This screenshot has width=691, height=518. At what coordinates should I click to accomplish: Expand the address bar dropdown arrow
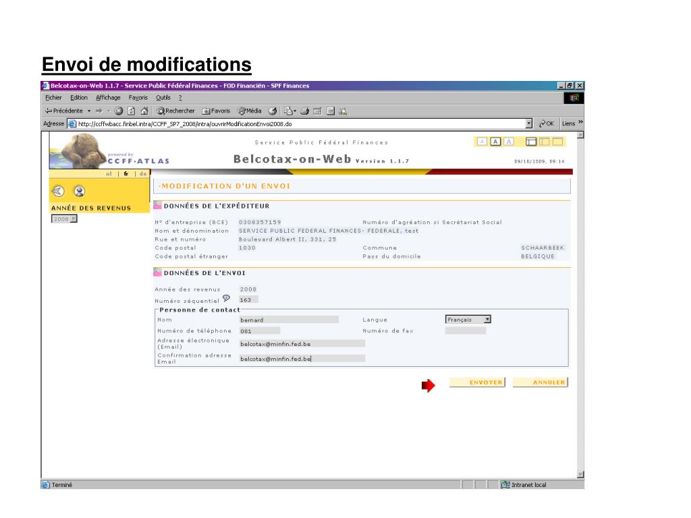pyautogui.click(x=529, y=124)
